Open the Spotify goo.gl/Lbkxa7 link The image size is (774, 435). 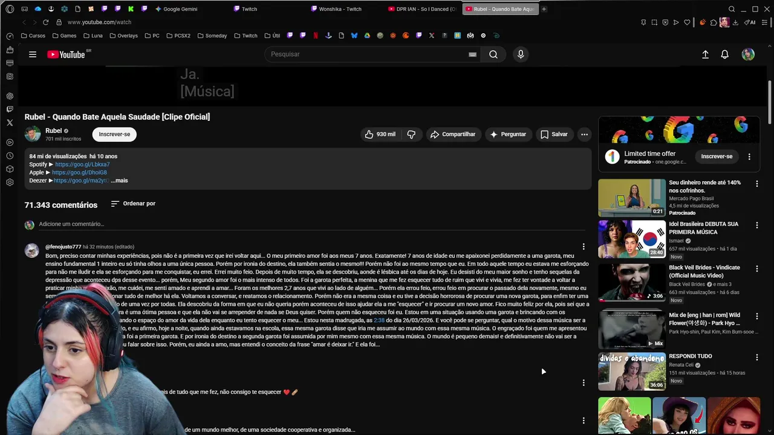click(x=82, y=164)
